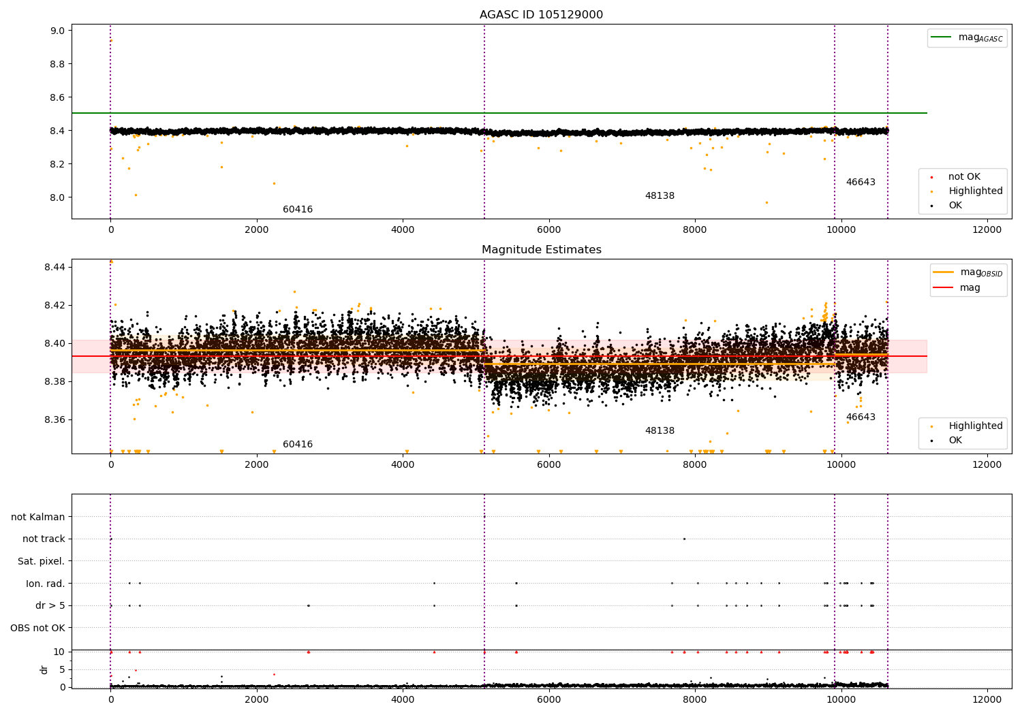The width and height of the screenshot is (1022, 715).
Task: Click the 12000 x-axis tick in bottom plot
Action: (x=987, y=699)
